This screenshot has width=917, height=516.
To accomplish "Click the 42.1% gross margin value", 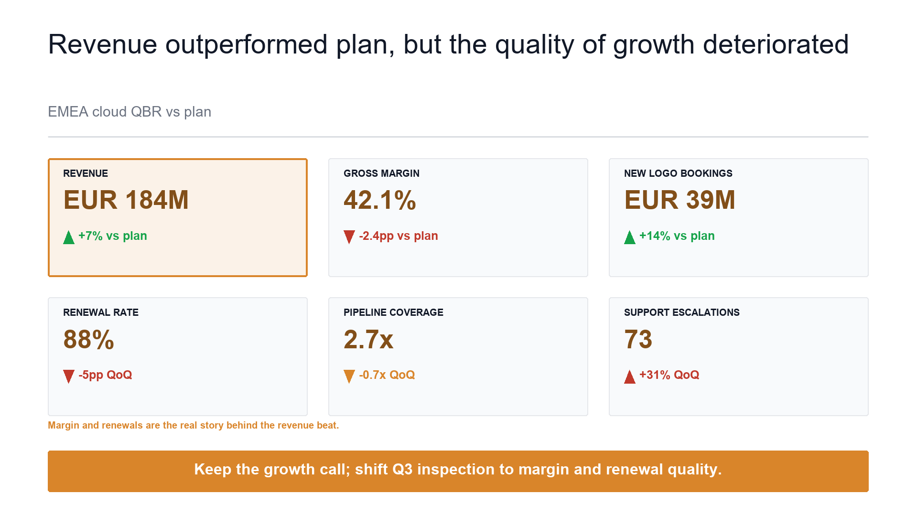I will [x=380, y=200].
